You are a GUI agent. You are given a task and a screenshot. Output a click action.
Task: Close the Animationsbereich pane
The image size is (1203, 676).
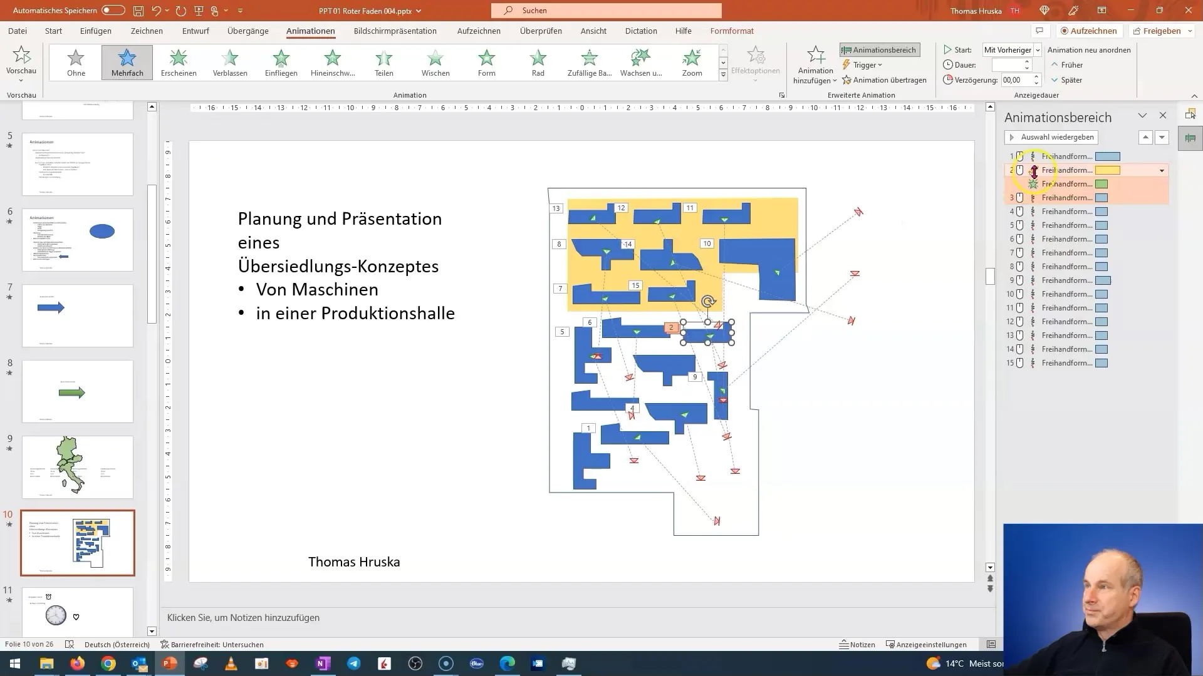point(1163,116)
